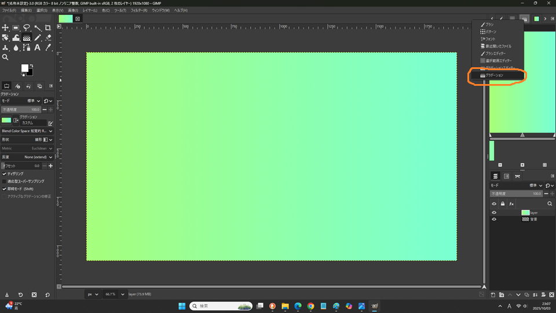Select the Move tool in the toolbox

click(6, 28)
